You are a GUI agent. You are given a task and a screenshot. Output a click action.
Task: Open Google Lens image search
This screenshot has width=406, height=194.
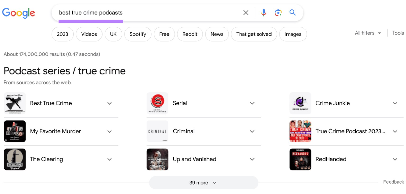pos(278,12)
